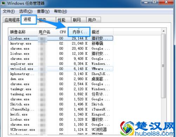Open the 查看(V) menu

[x=43, y=11]
